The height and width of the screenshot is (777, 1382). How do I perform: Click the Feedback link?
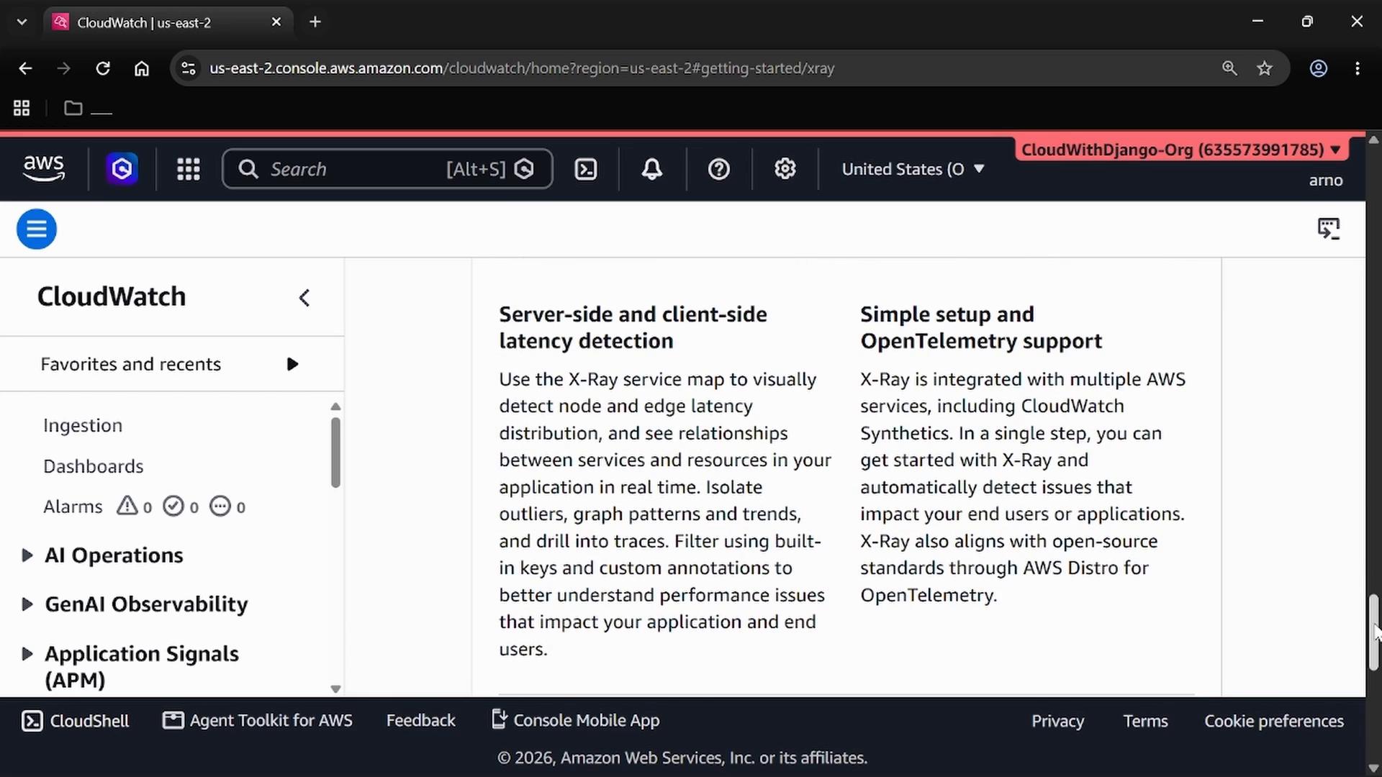(x=420, y=720)
